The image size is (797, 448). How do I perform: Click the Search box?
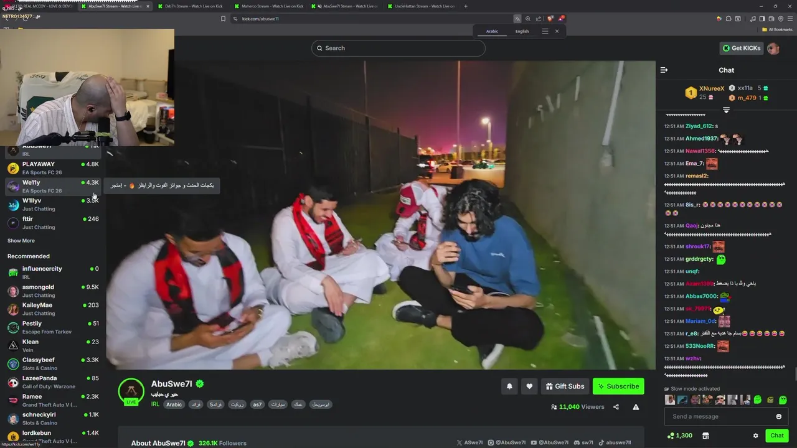tap(398, 48)
